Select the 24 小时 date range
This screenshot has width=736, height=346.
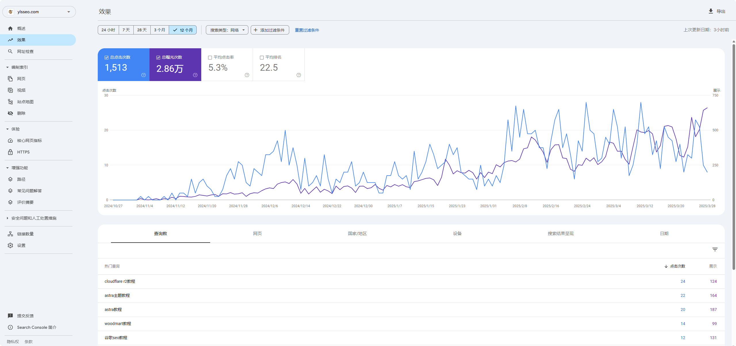click(x=108, y=30)
